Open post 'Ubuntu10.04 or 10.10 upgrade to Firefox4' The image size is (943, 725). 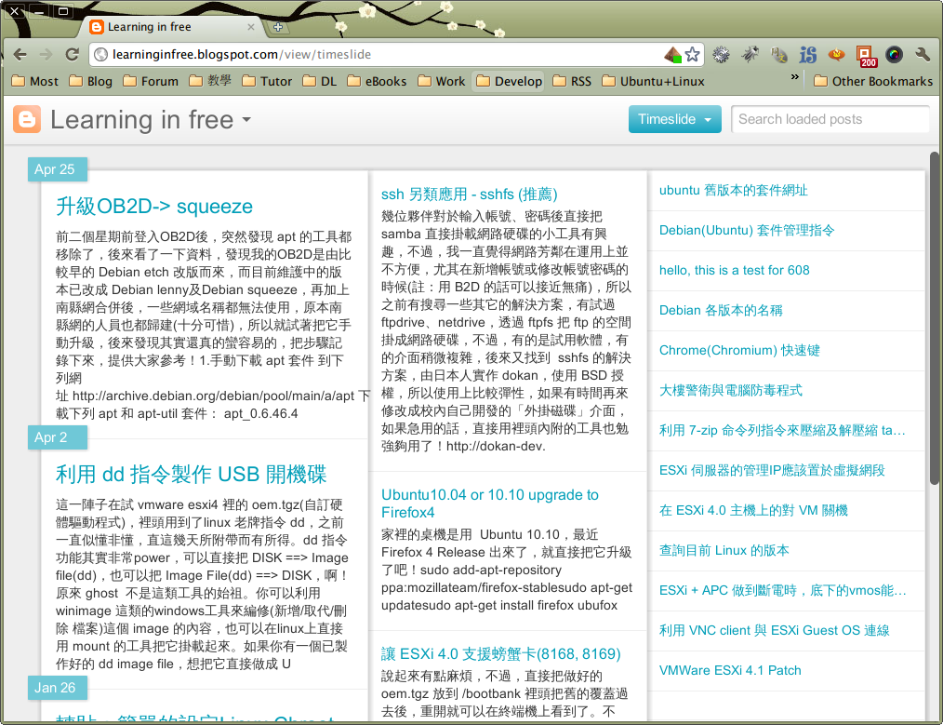[490, 503]
